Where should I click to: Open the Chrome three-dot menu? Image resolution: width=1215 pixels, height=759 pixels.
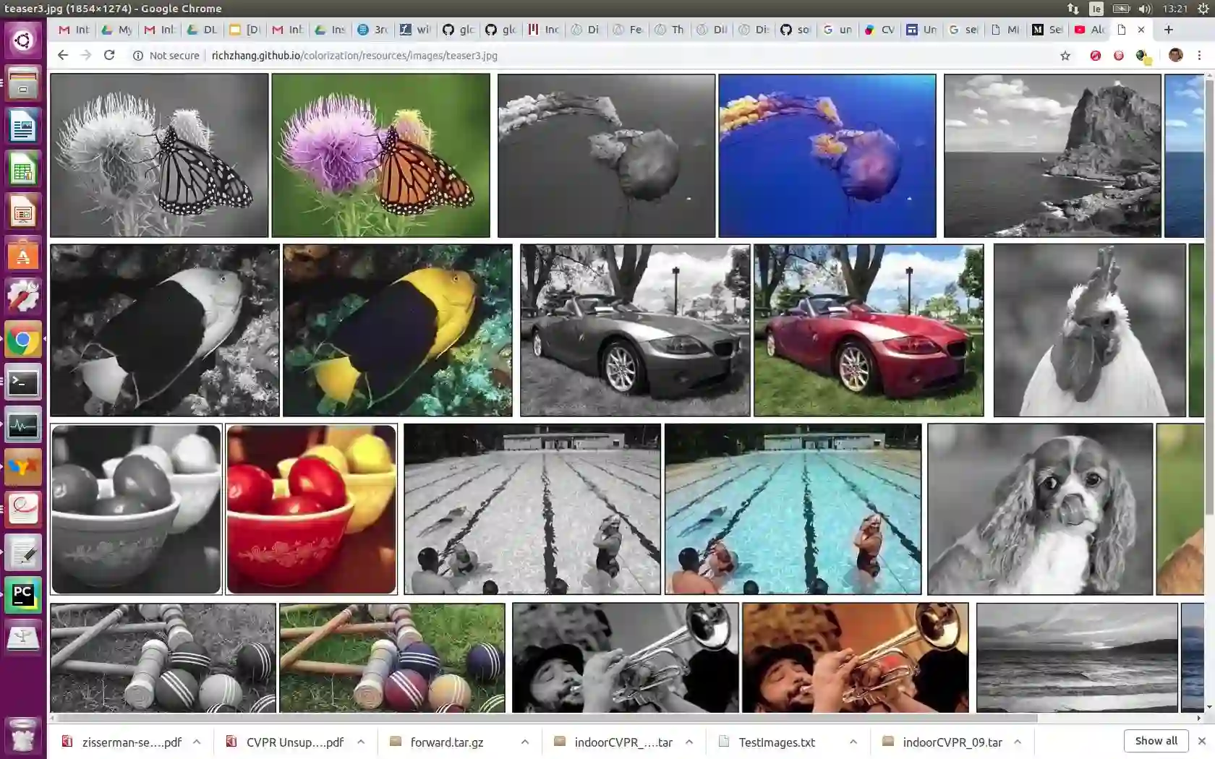pos(1199,55)
